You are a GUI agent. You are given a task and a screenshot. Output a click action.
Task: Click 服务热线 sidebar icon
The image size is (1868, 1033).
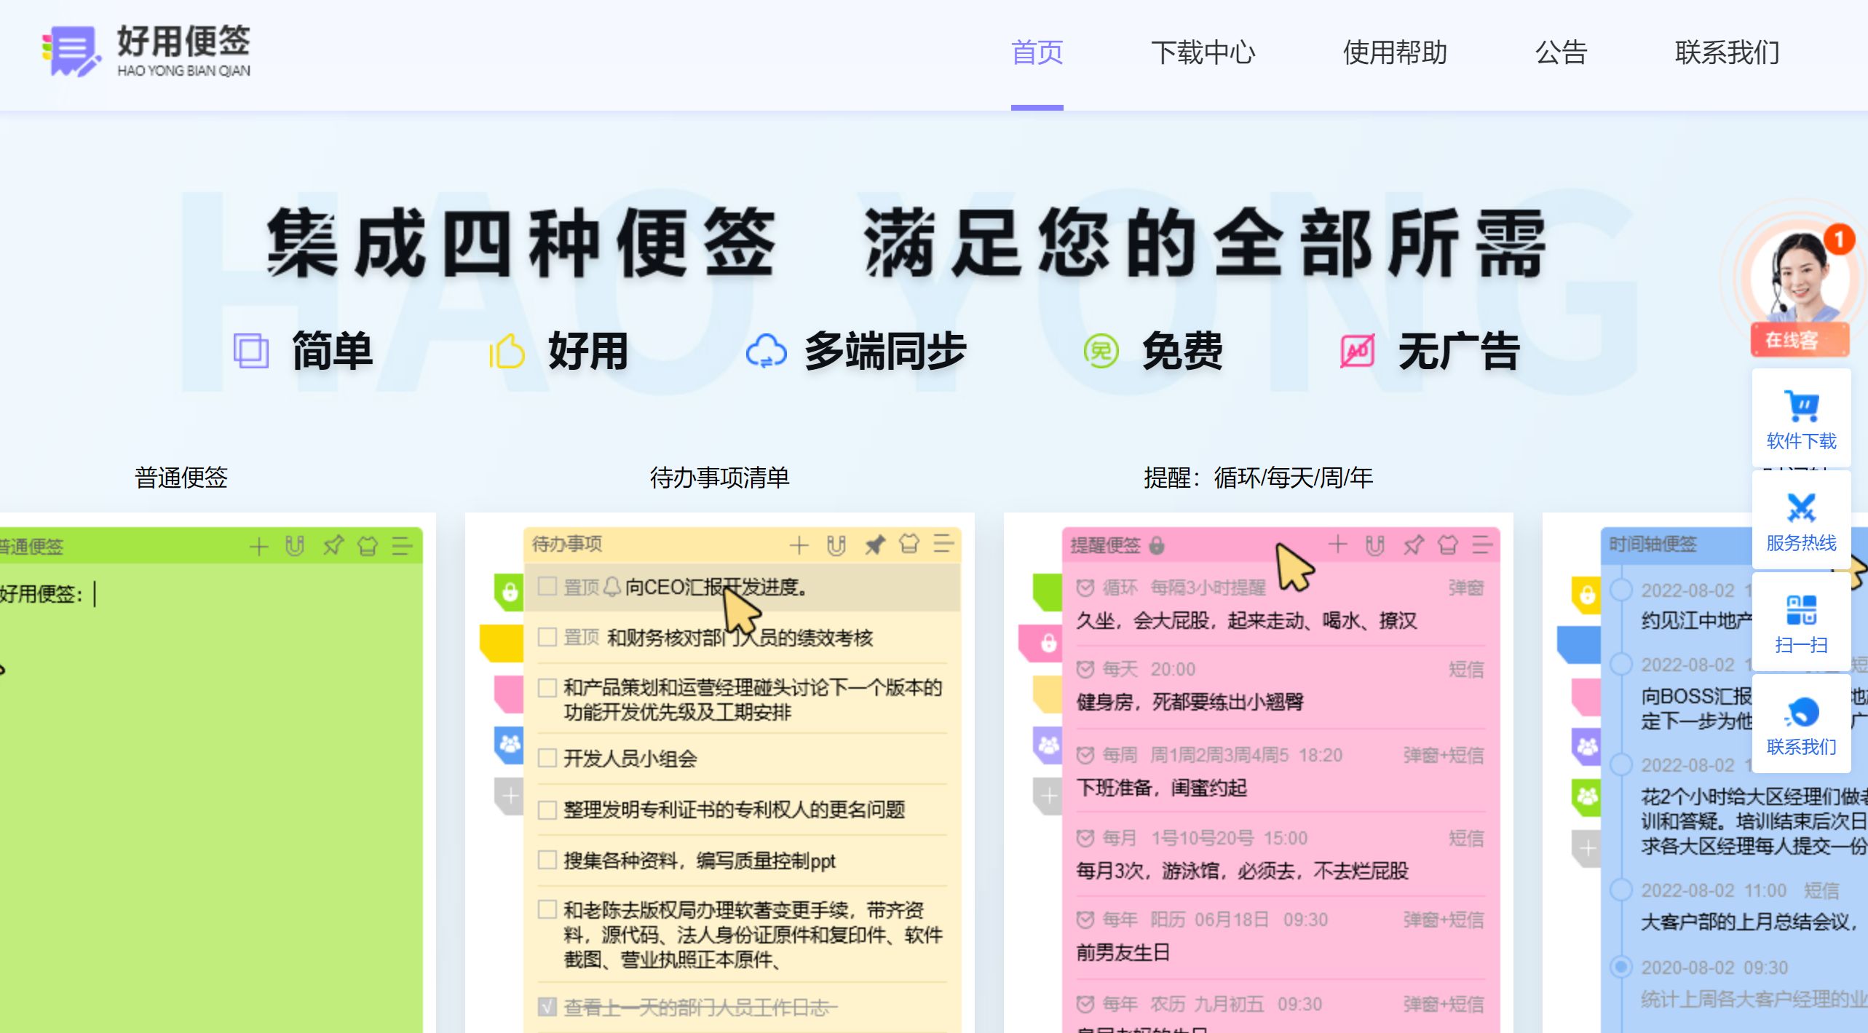(x=1801, y=508)
